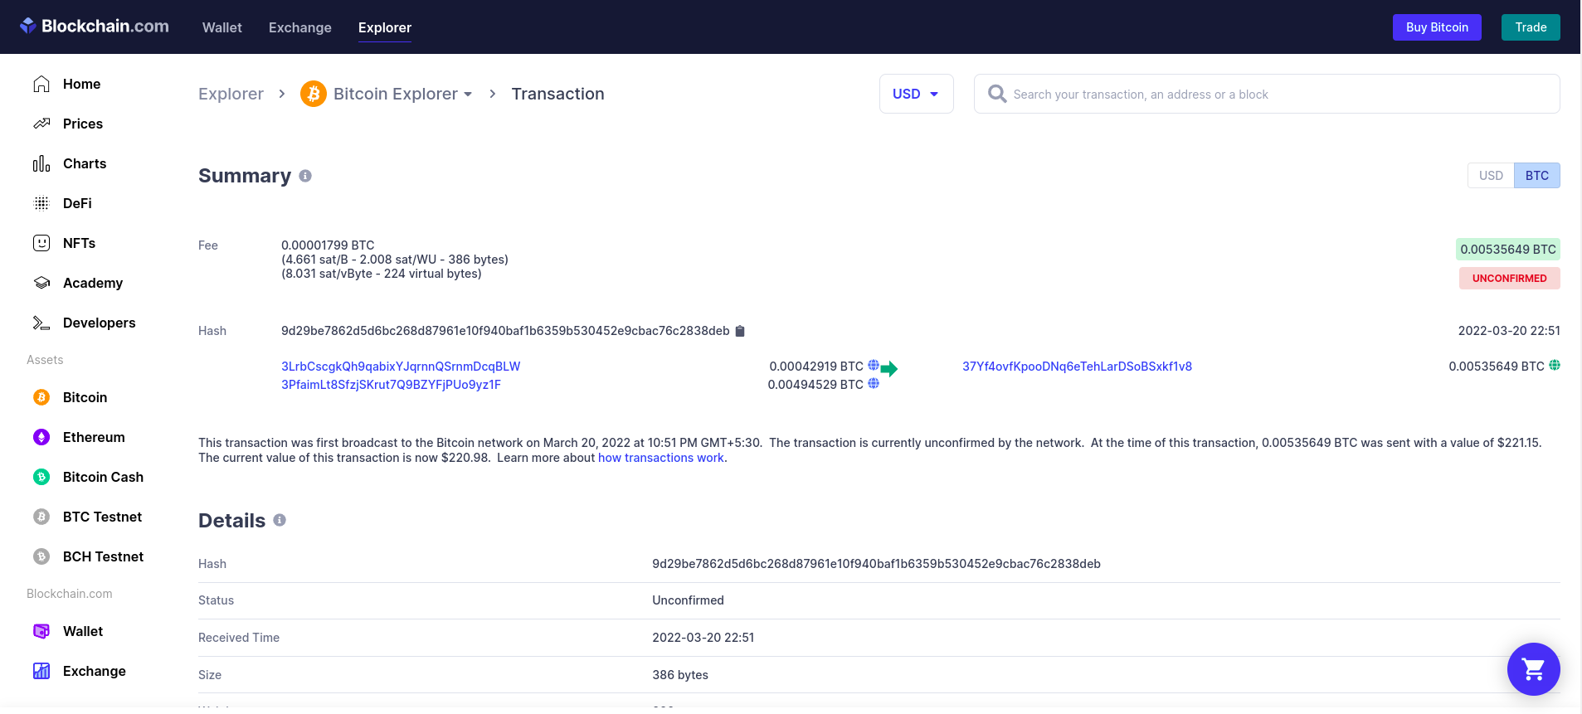Open Charts bar icon in sidebar
Screen dimensions: 1582x714
click(41, 163)
